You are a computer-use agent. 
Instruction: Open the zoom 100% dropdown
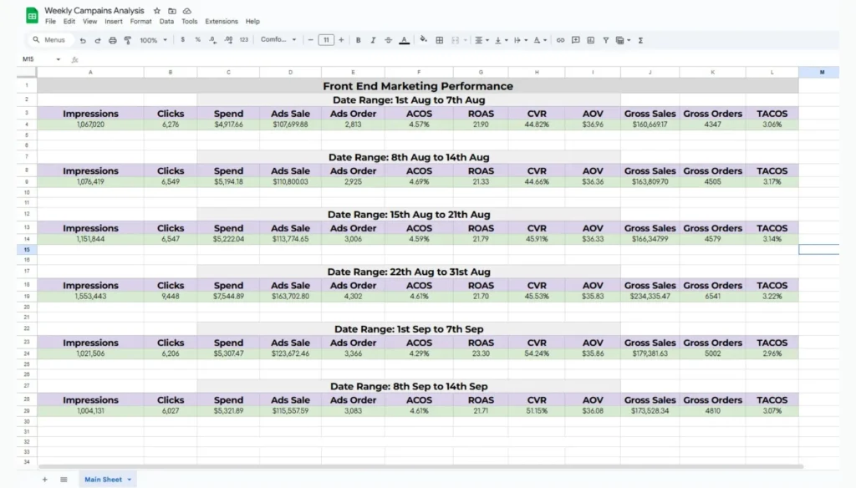153,40
